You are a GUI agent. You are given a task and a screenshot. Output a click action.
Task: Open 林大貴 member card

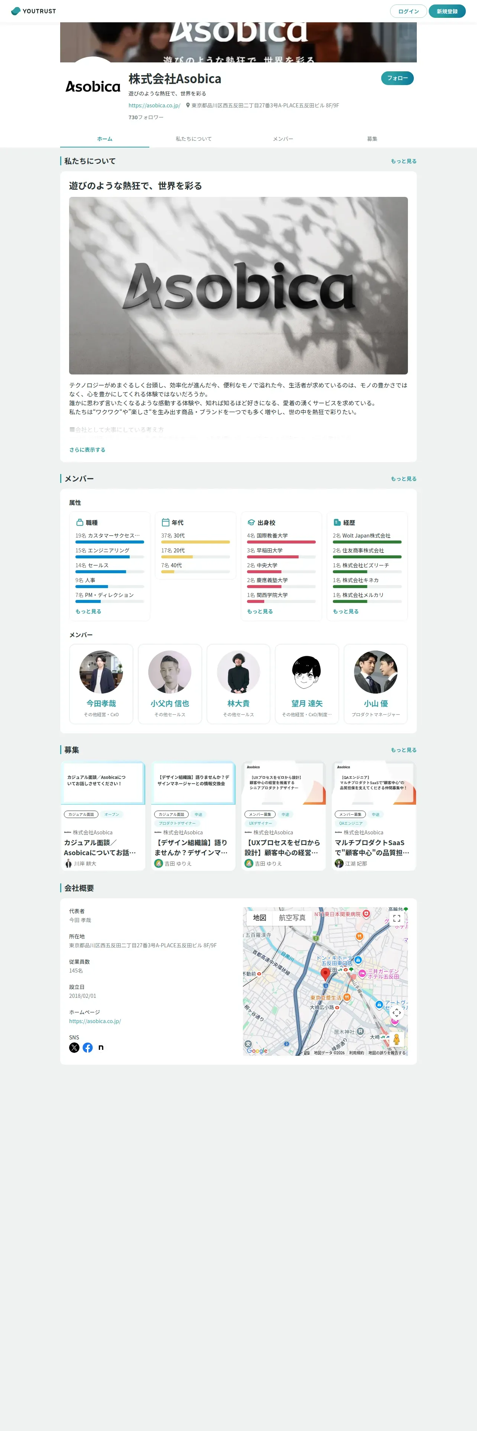(x=238, y=684)
